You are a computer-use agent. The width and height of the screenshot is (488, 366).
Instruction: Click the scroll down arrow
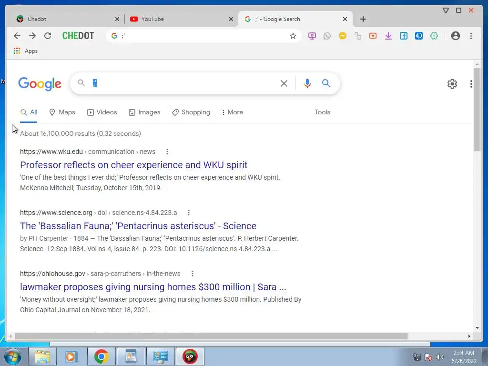(x=477, y=328)
